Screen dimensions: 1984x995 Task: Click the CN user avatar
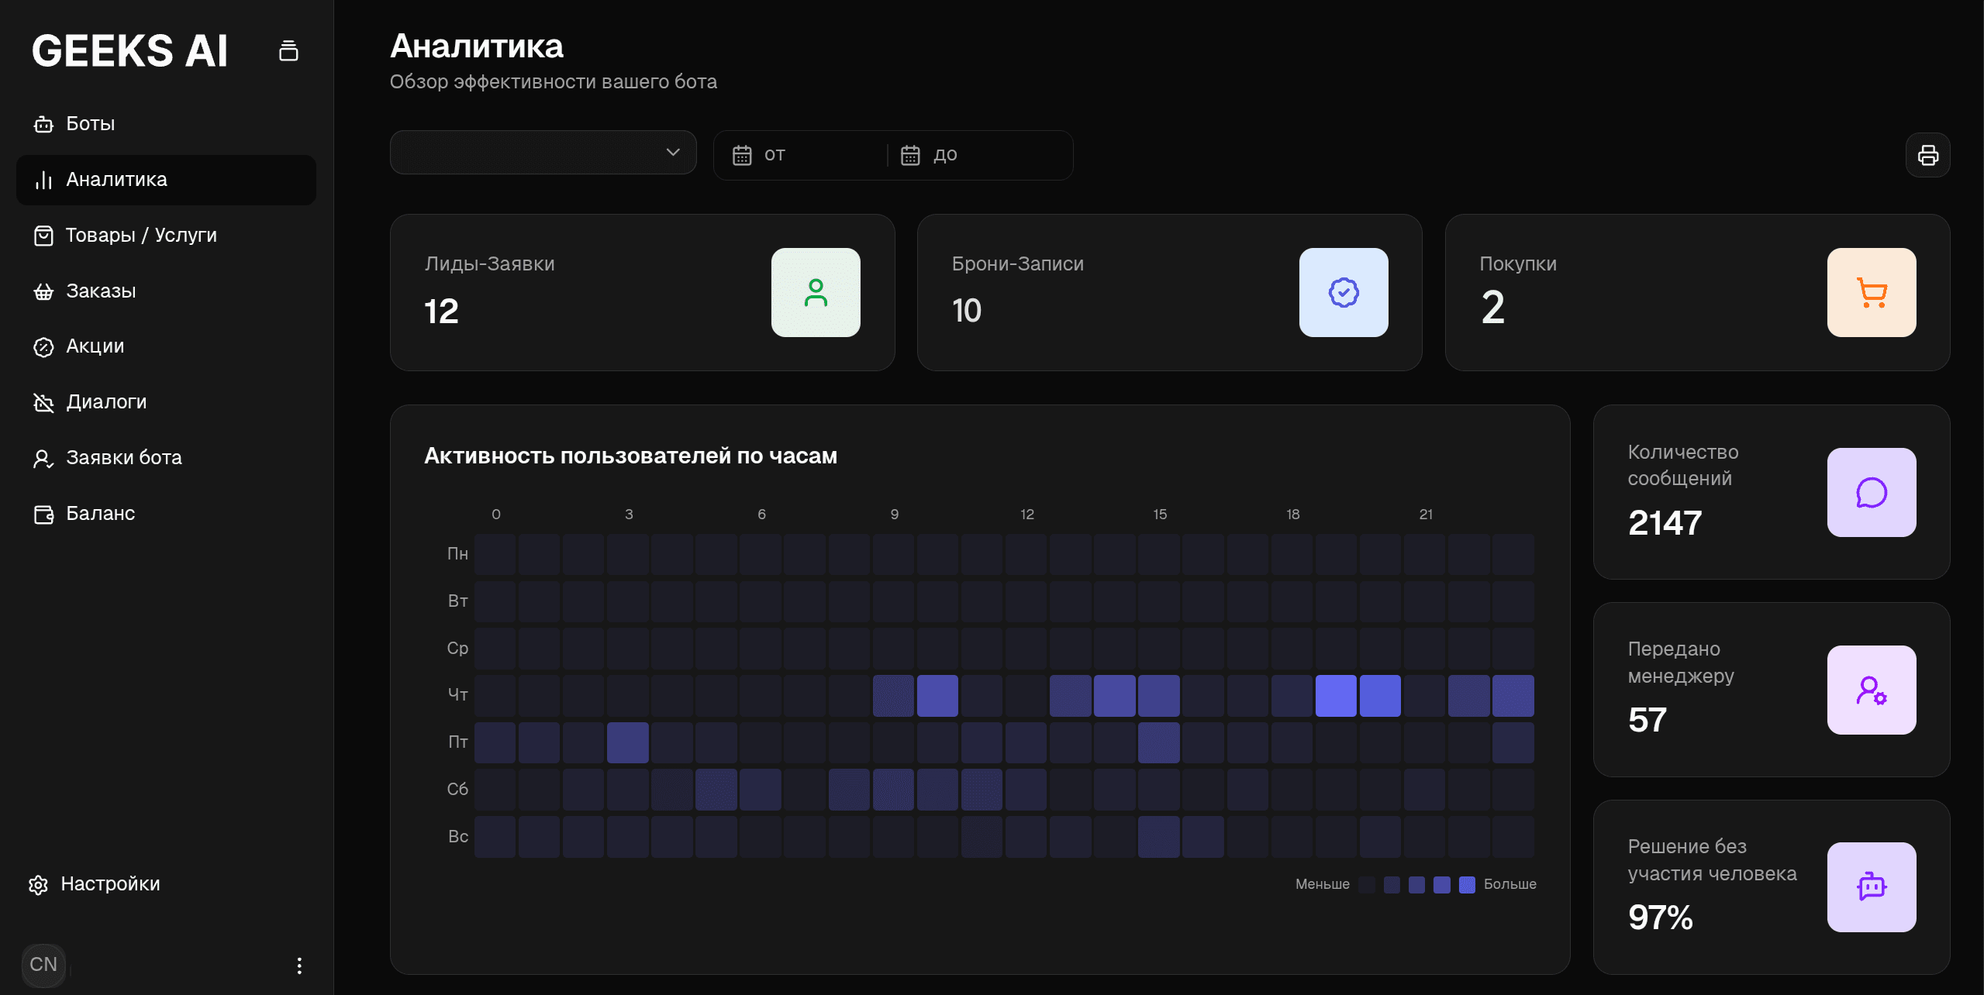(43, 965)
